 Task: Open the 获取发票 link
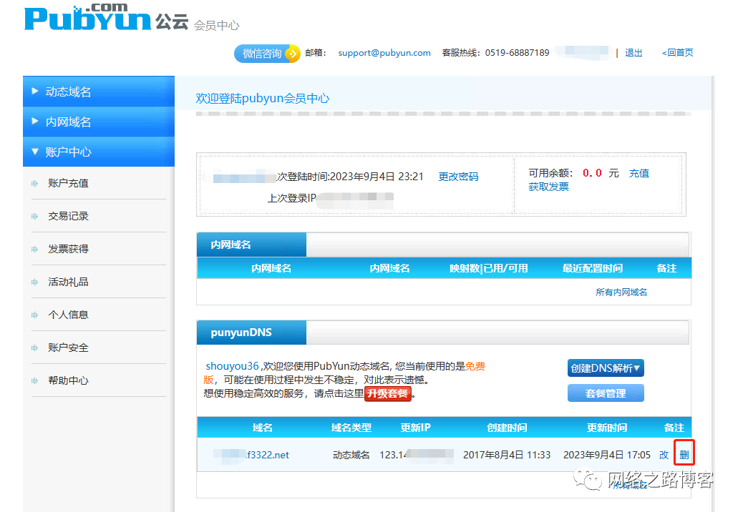point(548,187)
